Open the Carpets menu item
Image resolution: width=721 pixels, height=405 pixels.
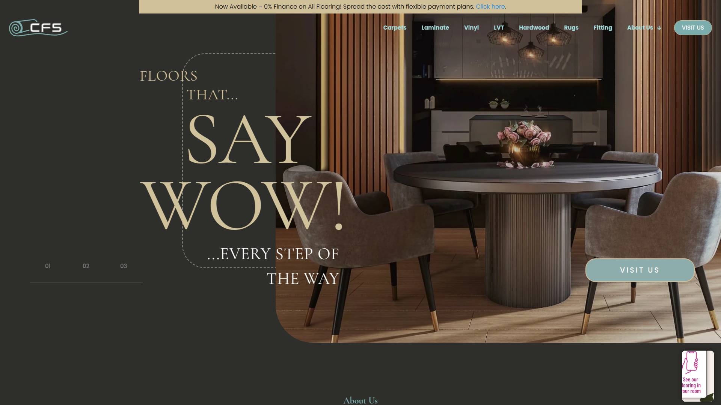click(394, 28)
